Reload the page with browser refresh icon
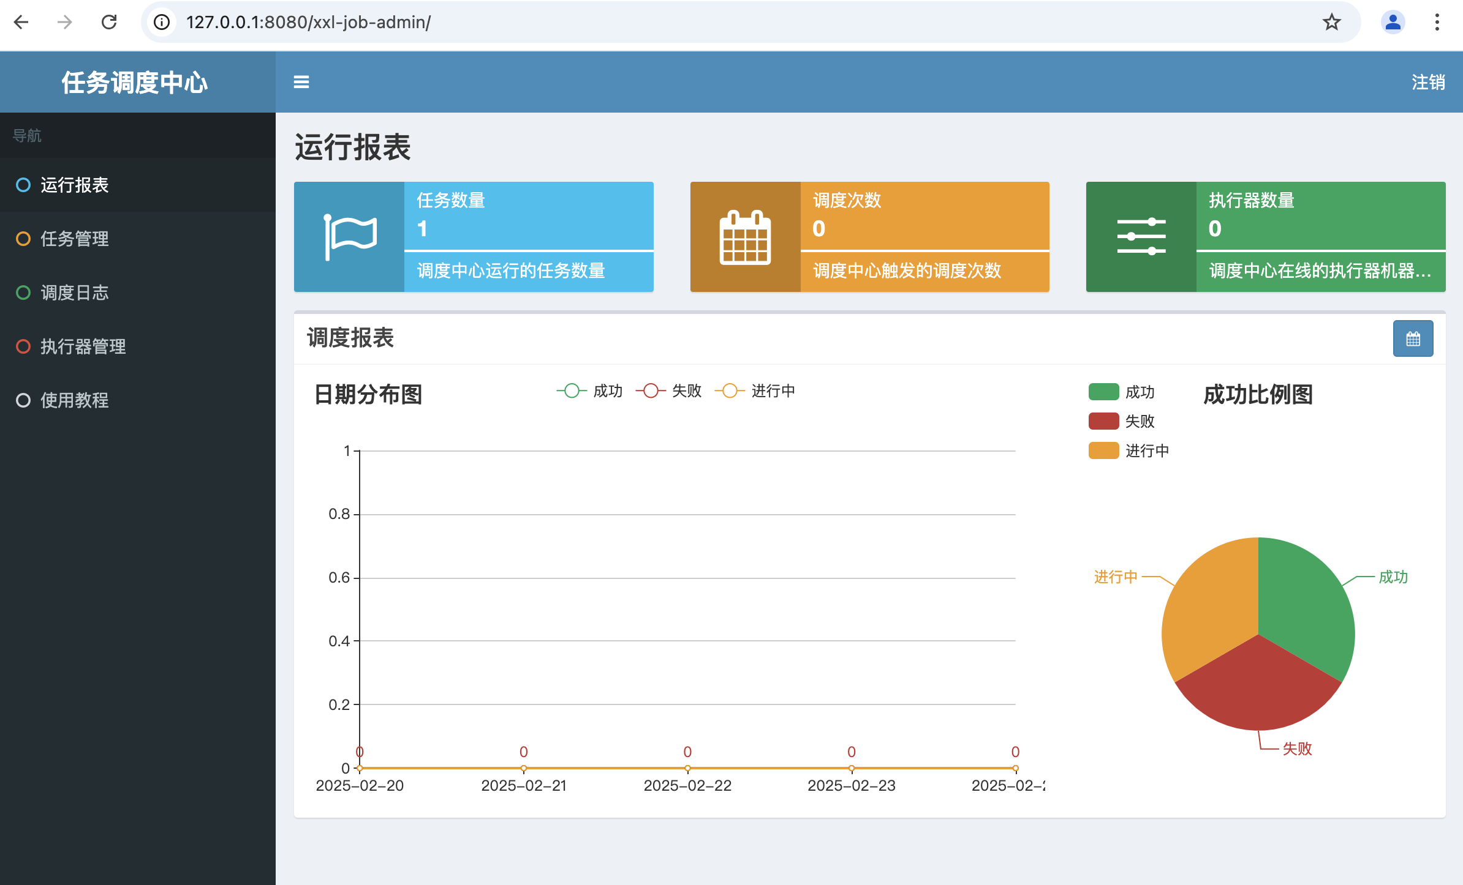 pos(109,23)
